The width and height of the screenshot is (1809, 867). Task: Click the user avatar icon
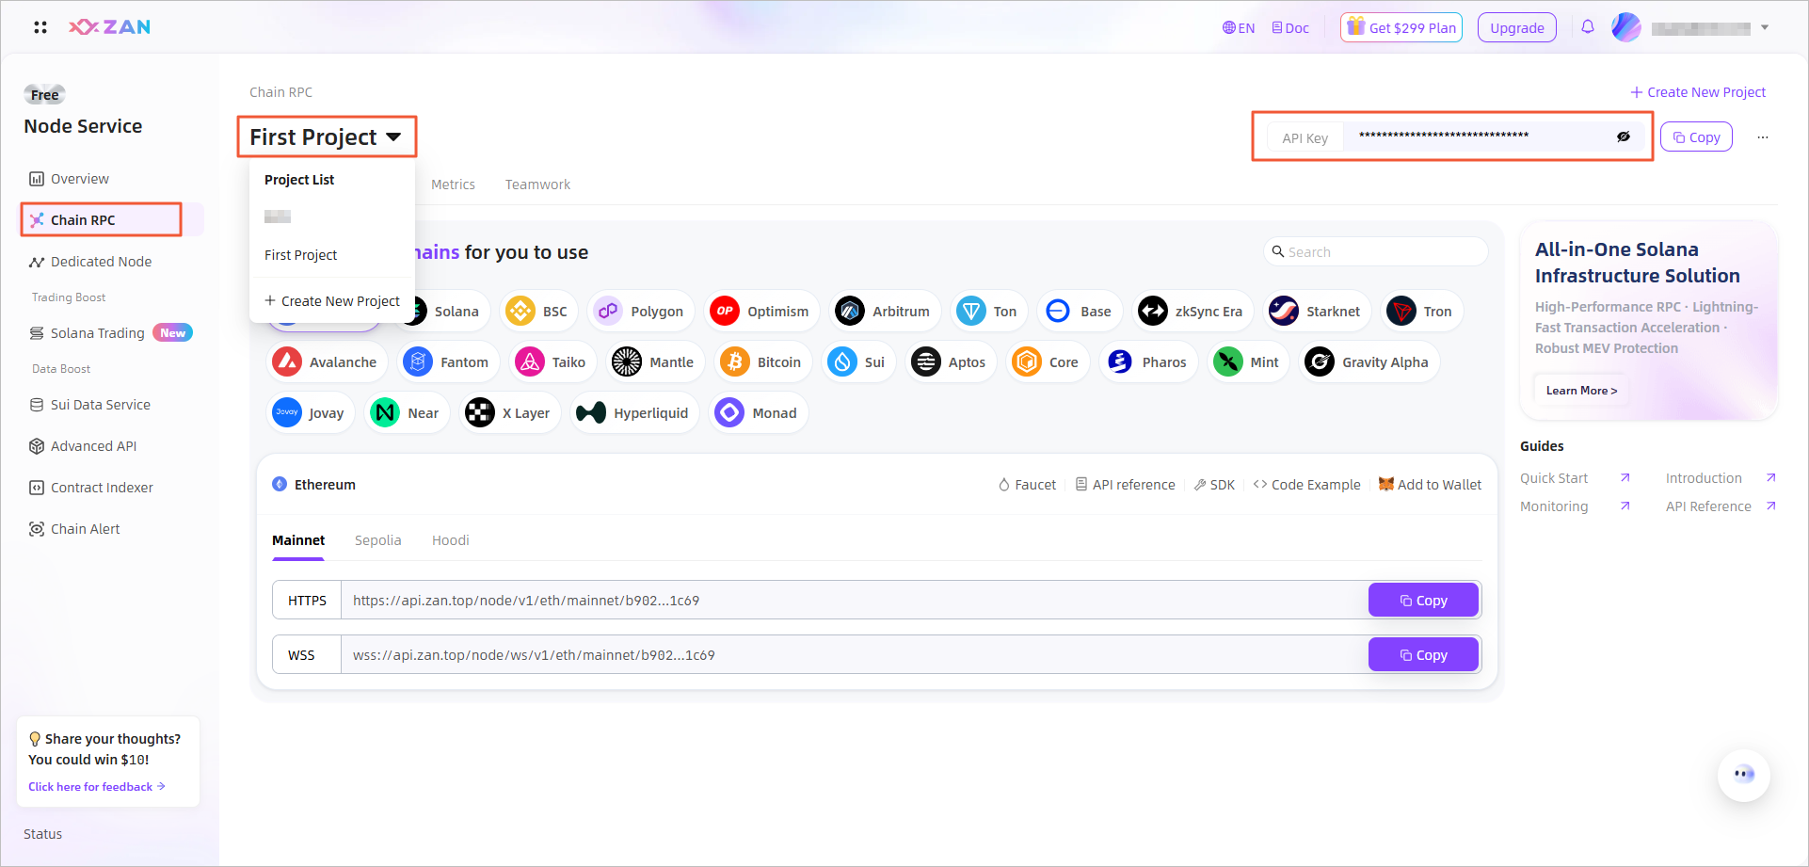pyautogui.click(x=1625, y=27)
